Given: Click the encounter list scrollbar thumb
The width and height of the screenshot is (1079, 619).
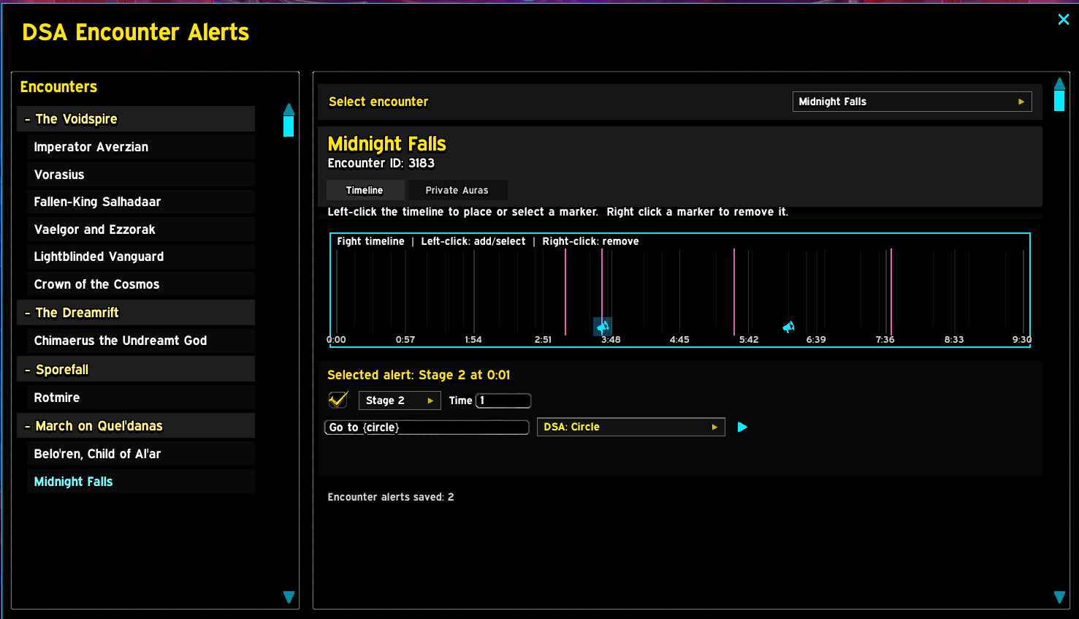Looking at the screenshot, I should (289, 126).
